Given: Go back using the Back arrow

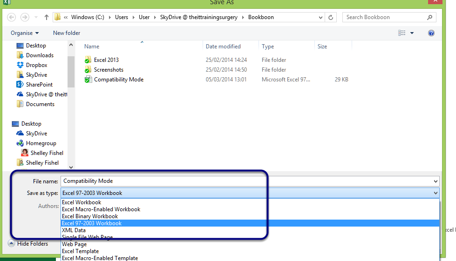Looking at the screenshot, I should (x=11, y=17).
